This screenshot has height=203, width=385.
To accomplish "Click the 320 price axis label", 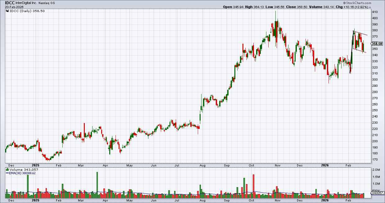I will pyautogui.click(x=375, y=67).
